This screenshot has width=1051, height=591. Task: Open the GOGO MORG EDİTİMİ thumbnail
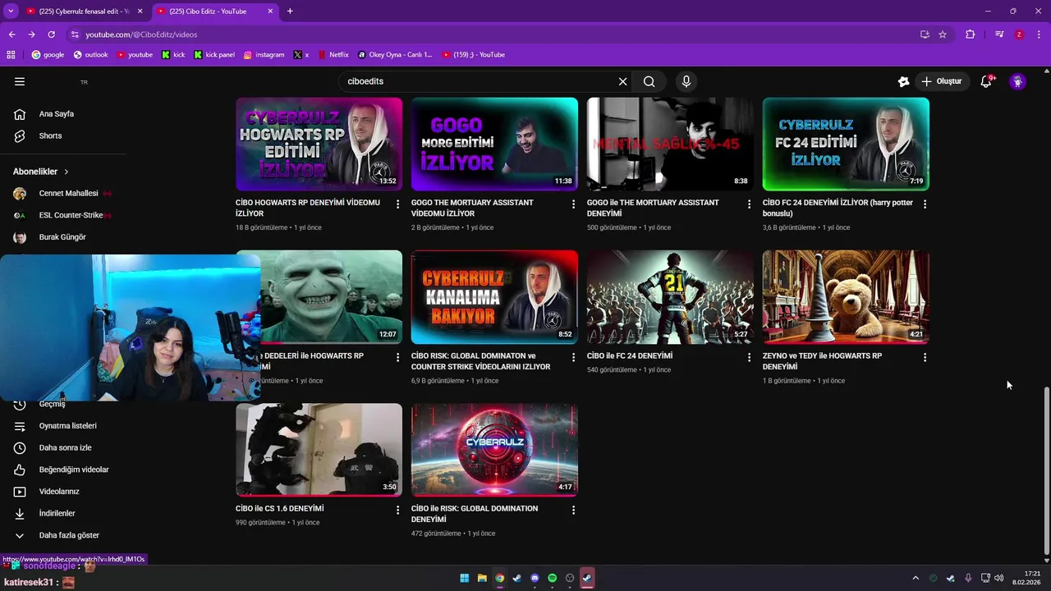tap(494, 144)
